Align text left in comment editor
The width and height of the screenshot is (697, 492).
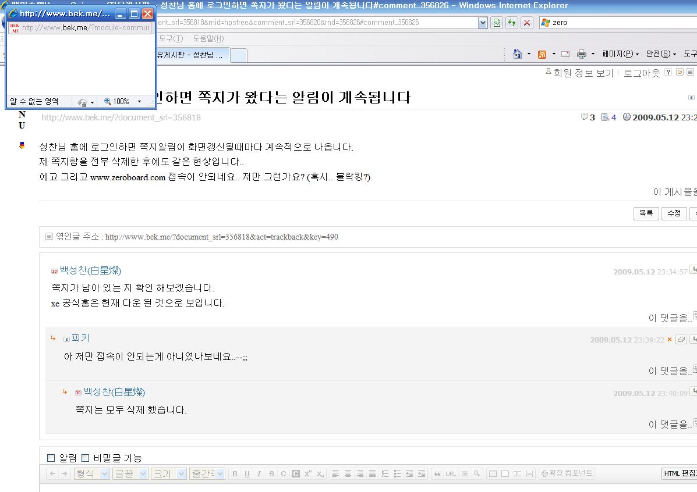335,474
